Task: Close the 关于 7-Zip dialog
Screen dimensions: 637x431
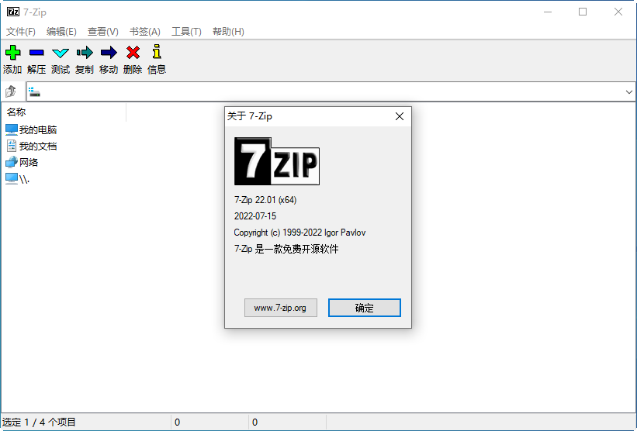Action: pyautogui.click(x=400, y=116)
